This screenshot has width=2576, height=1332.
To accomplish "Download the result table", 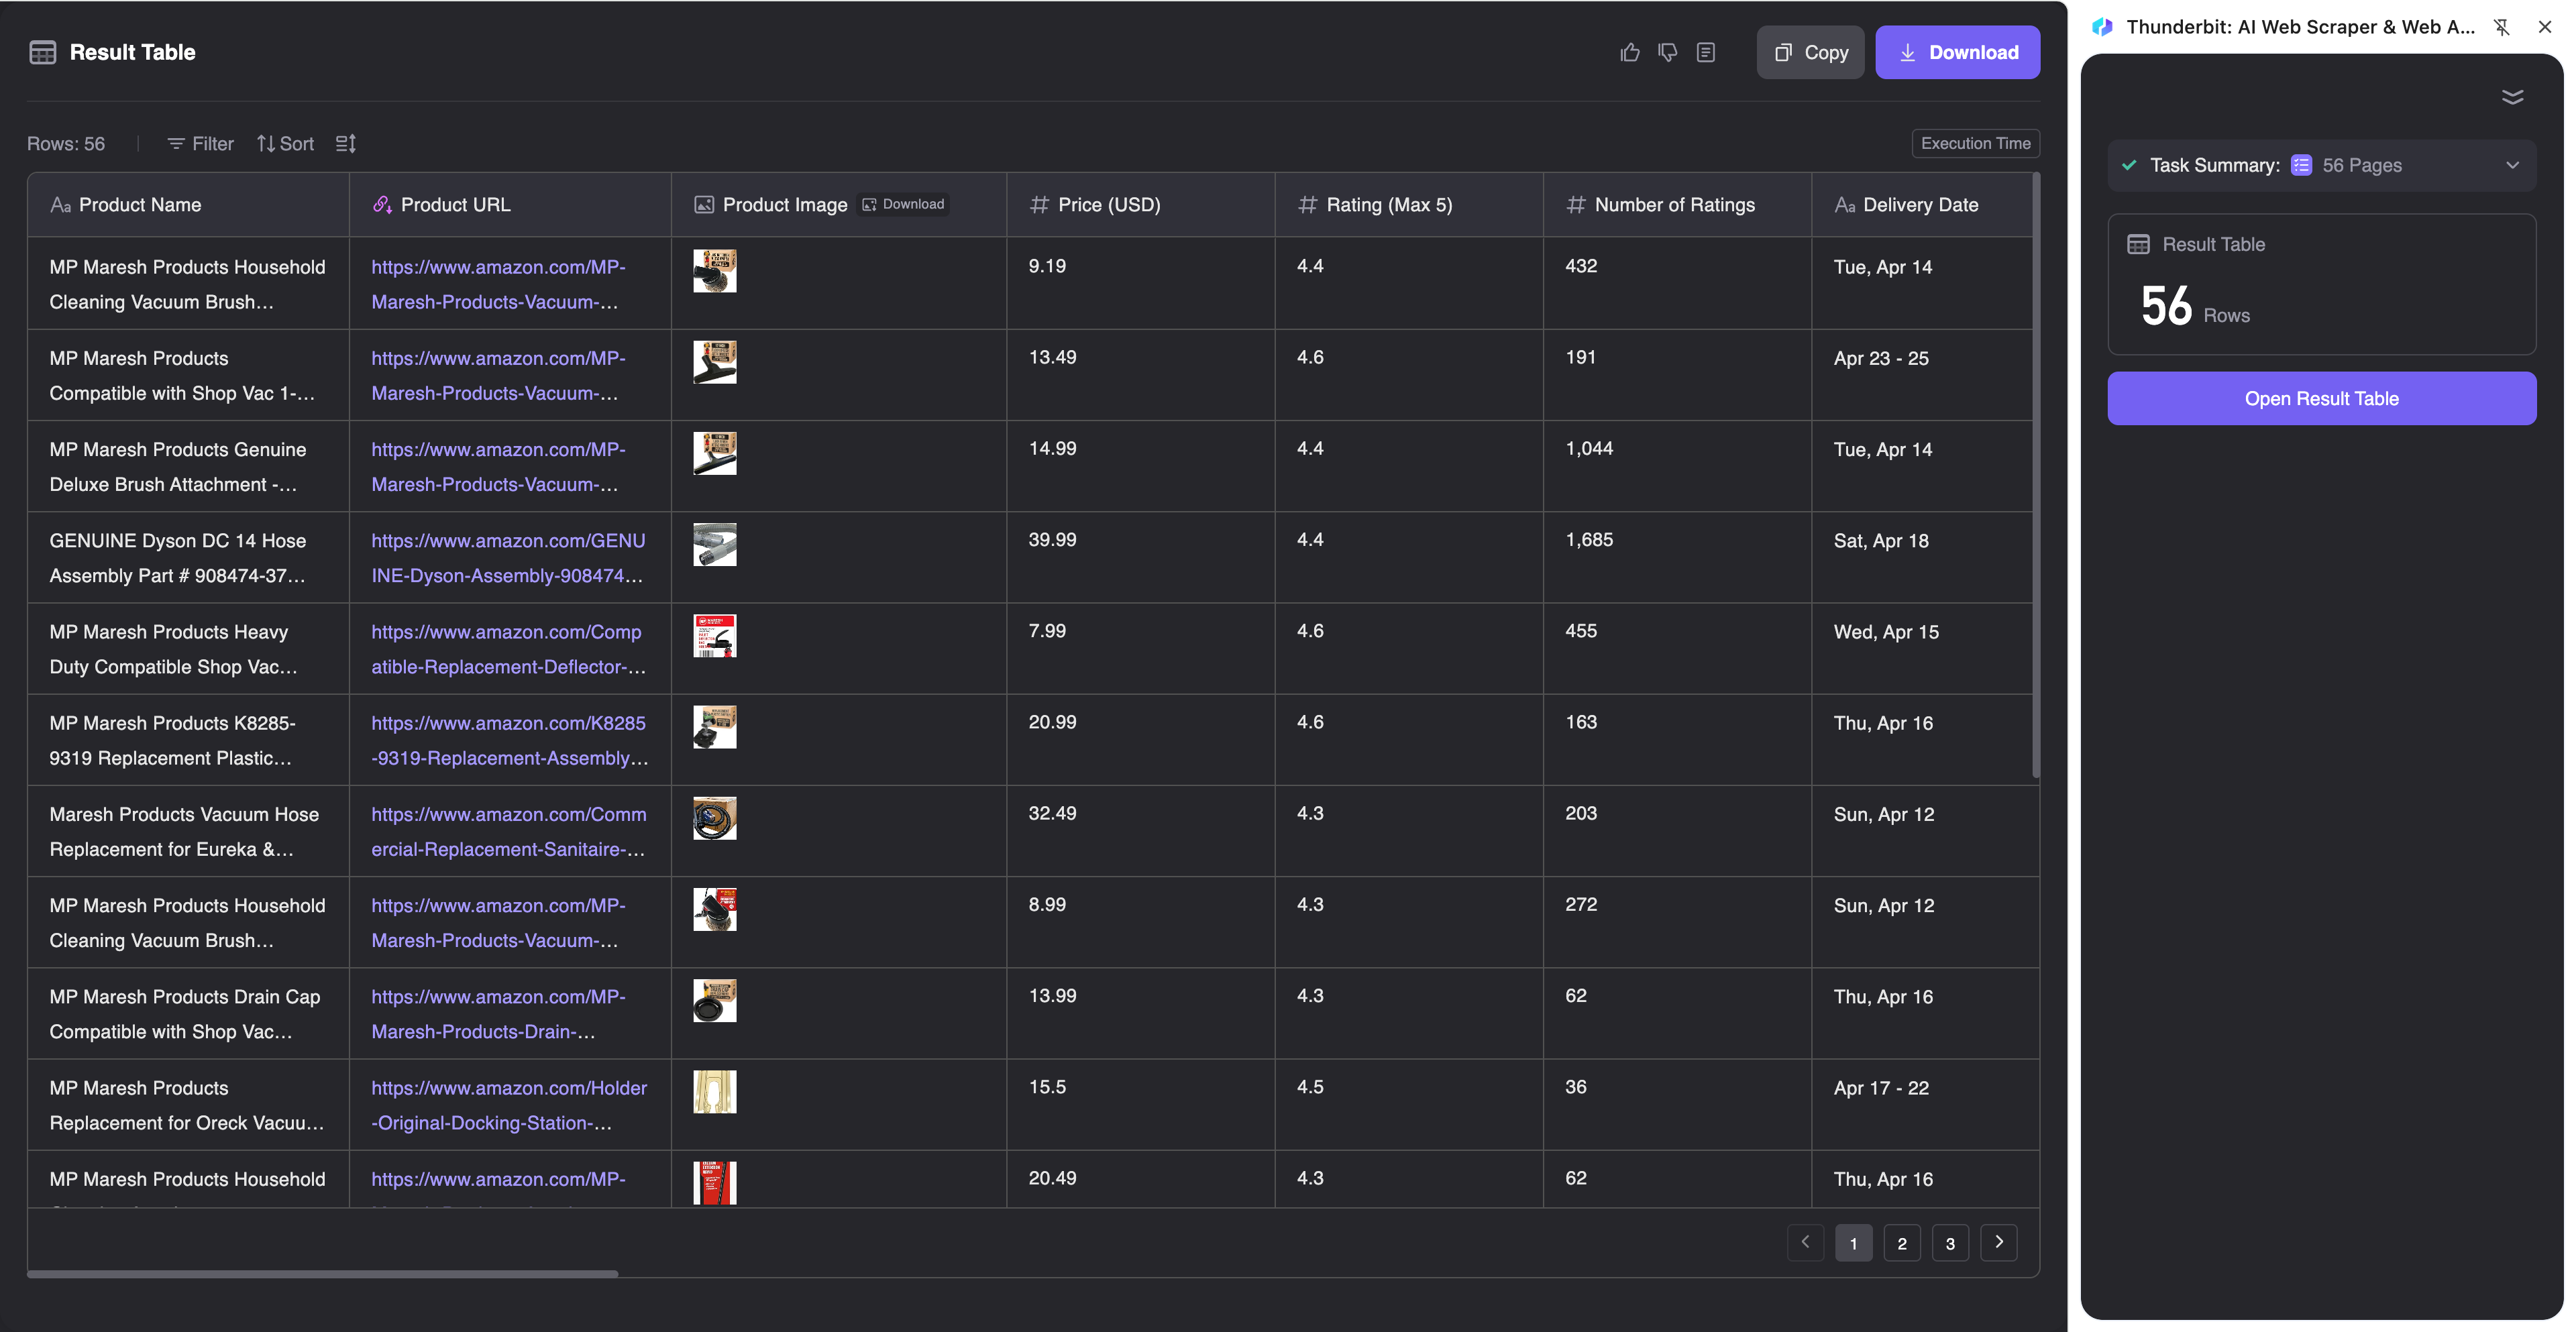I will pyautogui.click(x=1957, y=52).
